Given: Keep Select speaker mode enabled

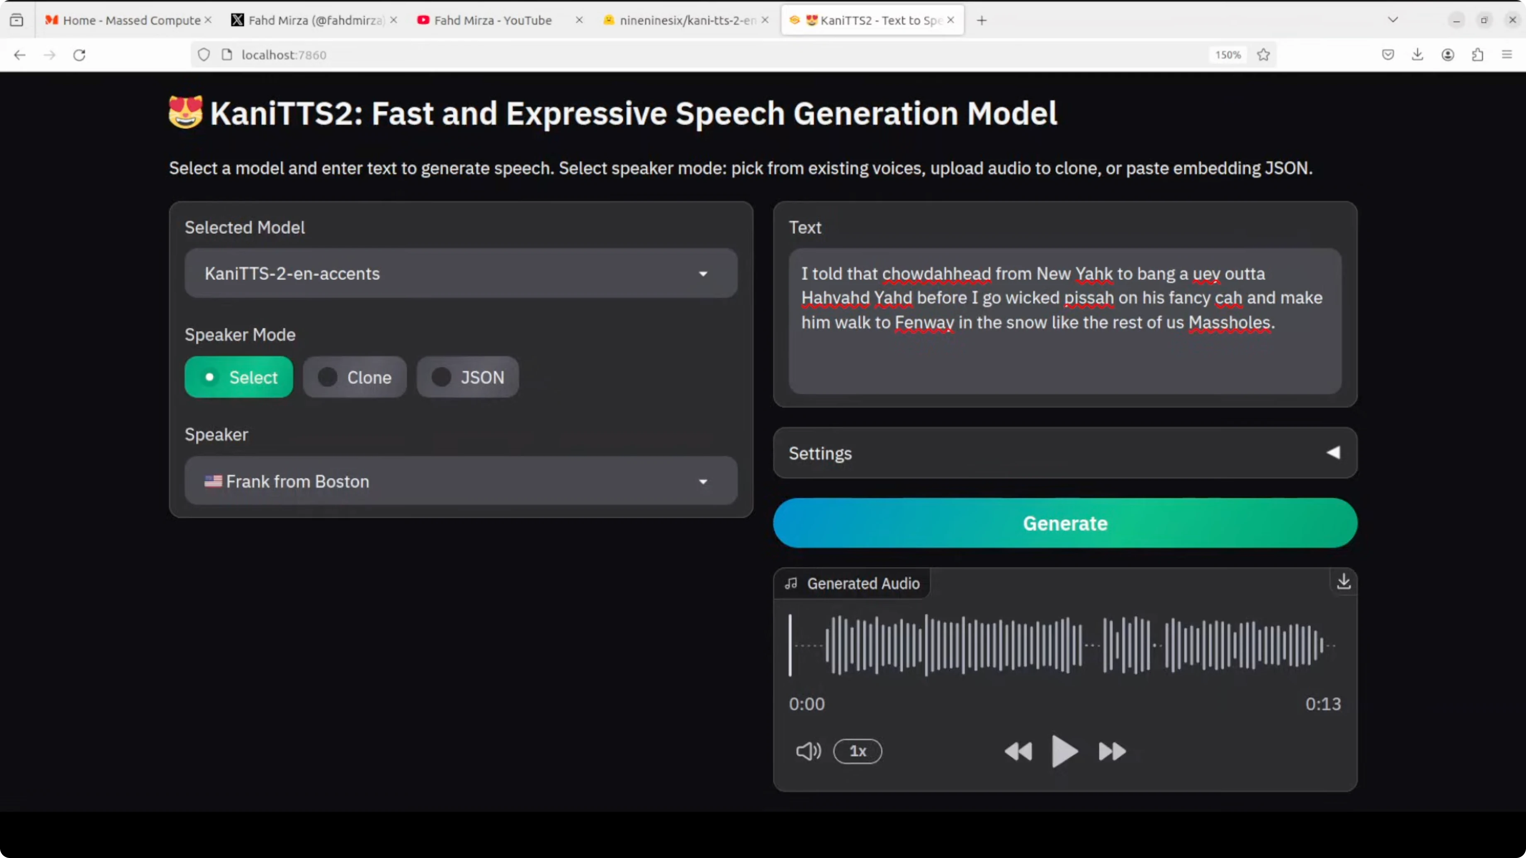Looking at the screenshot, I should click(238, 377).
